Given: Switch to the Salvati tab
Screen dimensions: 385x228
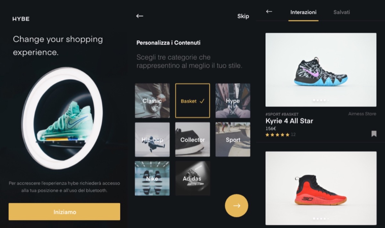Looking at the screenshot, I should (342, 12).
